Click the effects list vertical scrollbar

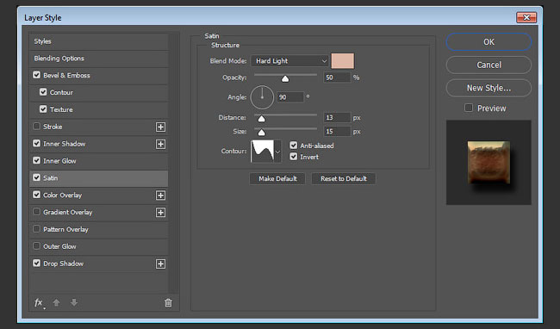pyautogui.click(x=174, y=163)
